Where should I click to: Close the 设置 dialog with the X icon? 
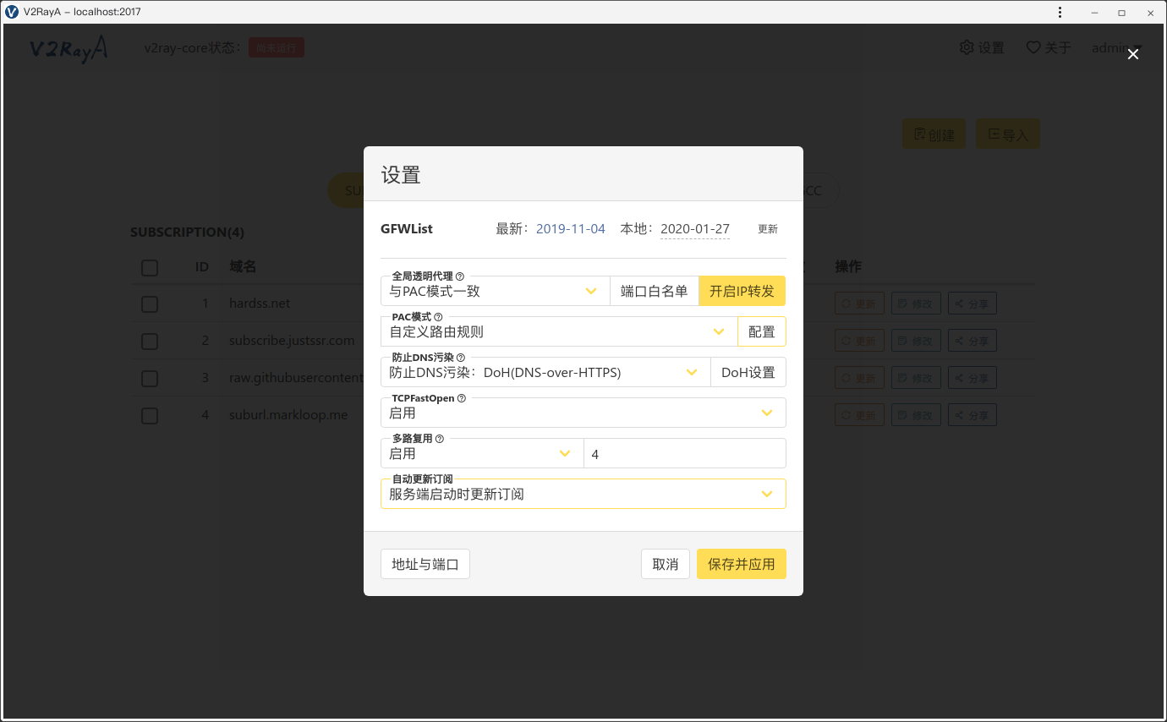point(1133,54)
